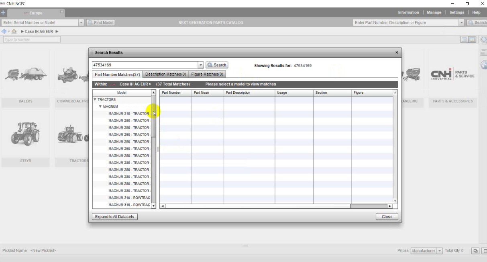Click the top-right parts Search button
487x262 pixels.
pyautogui.click(x=477, y=22)
